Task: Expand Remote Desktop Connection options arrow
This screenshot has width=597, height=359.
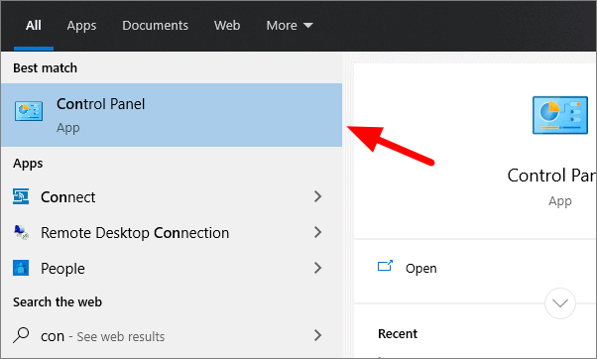Action: click(x=318, y=232)
